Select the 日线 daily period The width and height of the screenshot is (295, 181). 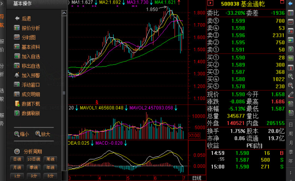(17, 159)
